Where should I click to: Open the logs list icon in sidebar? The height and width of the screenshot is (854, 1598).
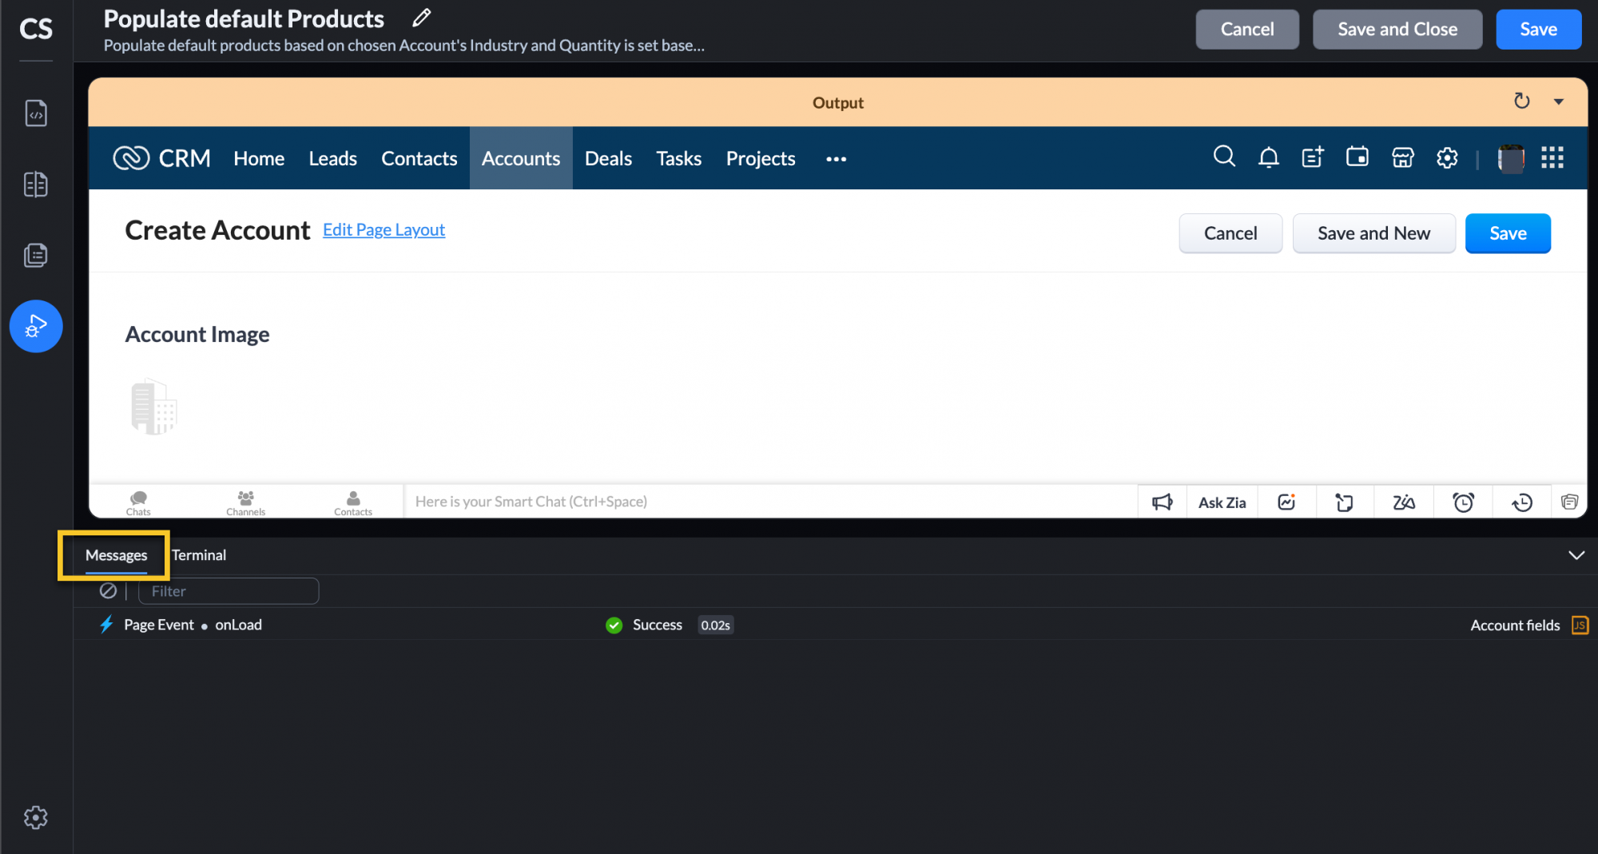point(36,256)
